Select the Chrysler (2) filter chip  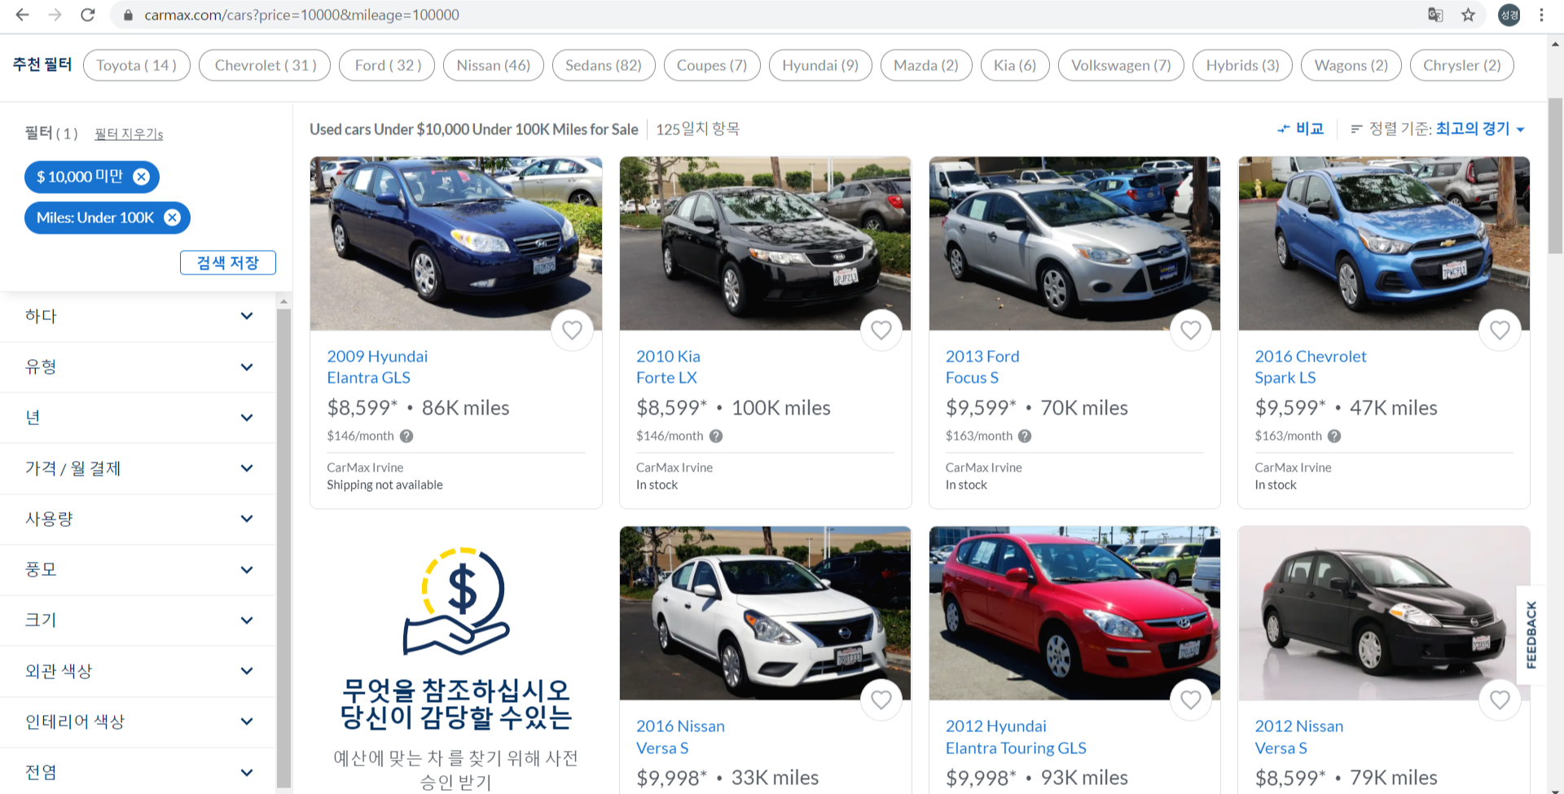pos(1462,65)
